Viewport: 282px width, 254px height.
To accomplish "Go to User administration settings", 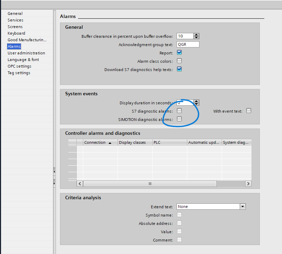I will tap(26, 53).
